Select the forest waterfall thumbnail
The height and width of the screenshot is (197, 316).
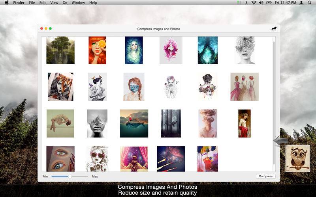(60, 50)
